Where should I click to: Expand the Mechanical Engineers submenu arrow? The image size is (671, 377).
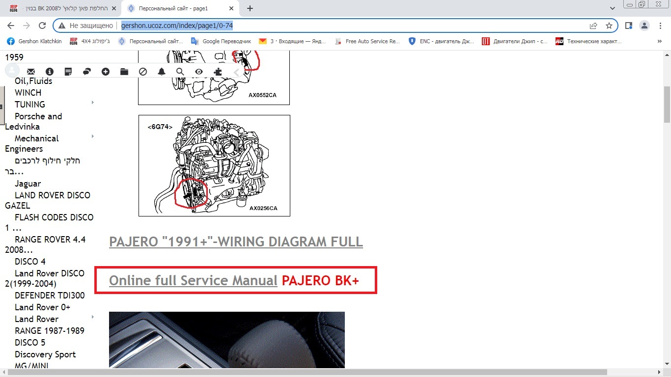tap(93, 136)
